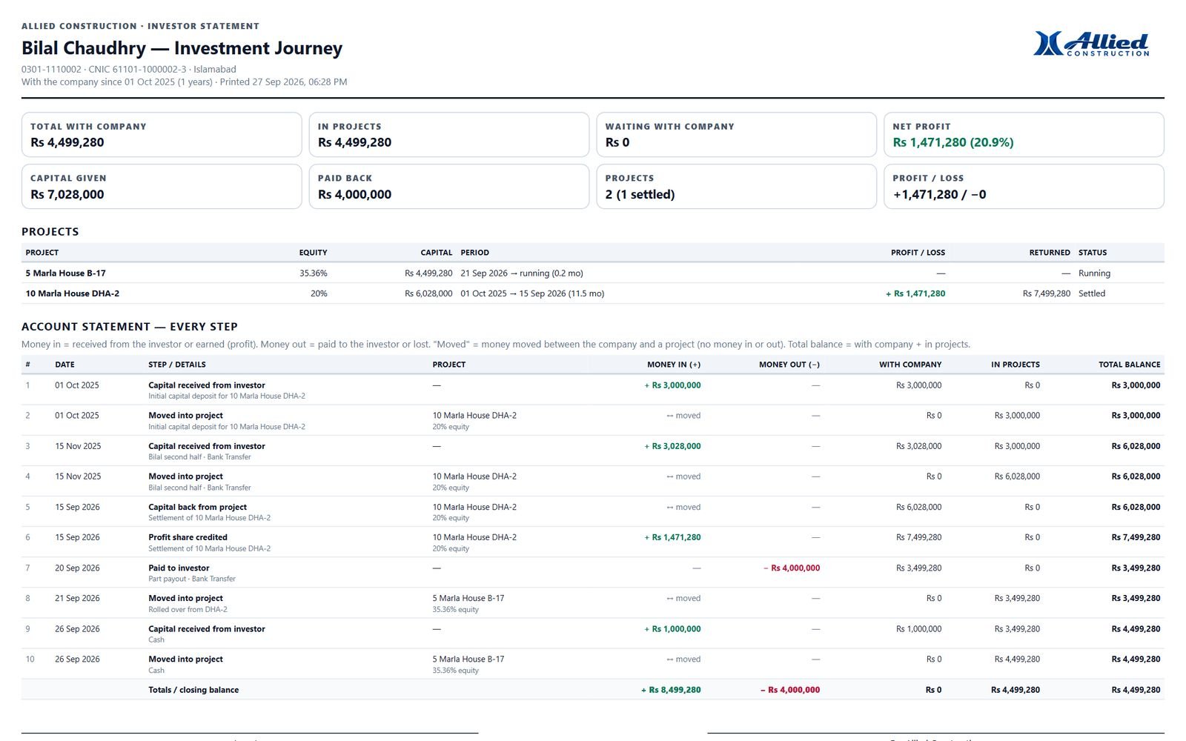Click the '+ Rs 1,471,280' project profit cell

pyautogui.click(x=915, y=293)
